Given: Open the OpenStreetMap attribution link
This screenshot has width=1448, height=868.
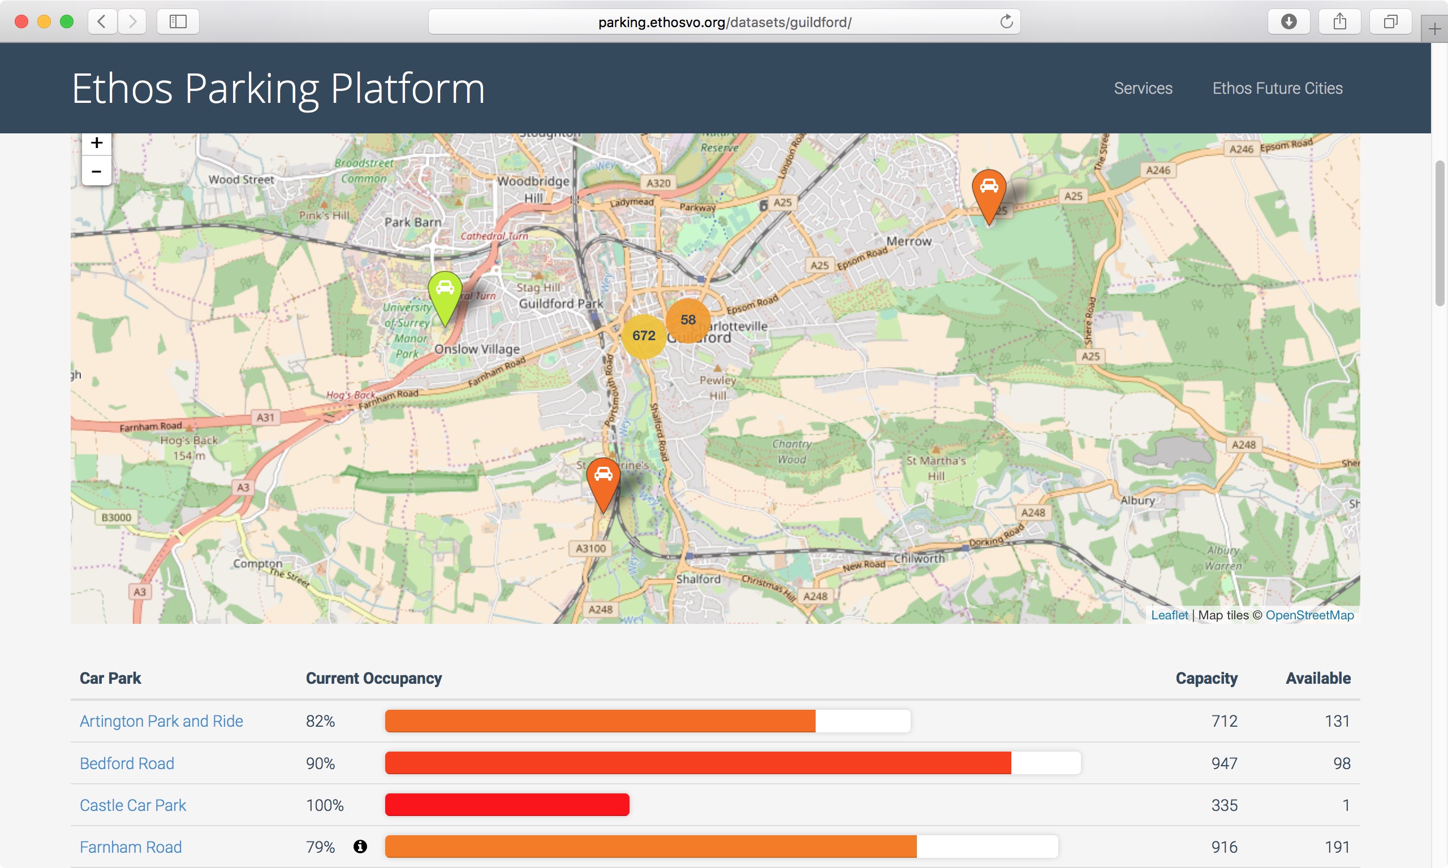Looking at the screenshot, I should [1309, 615].
